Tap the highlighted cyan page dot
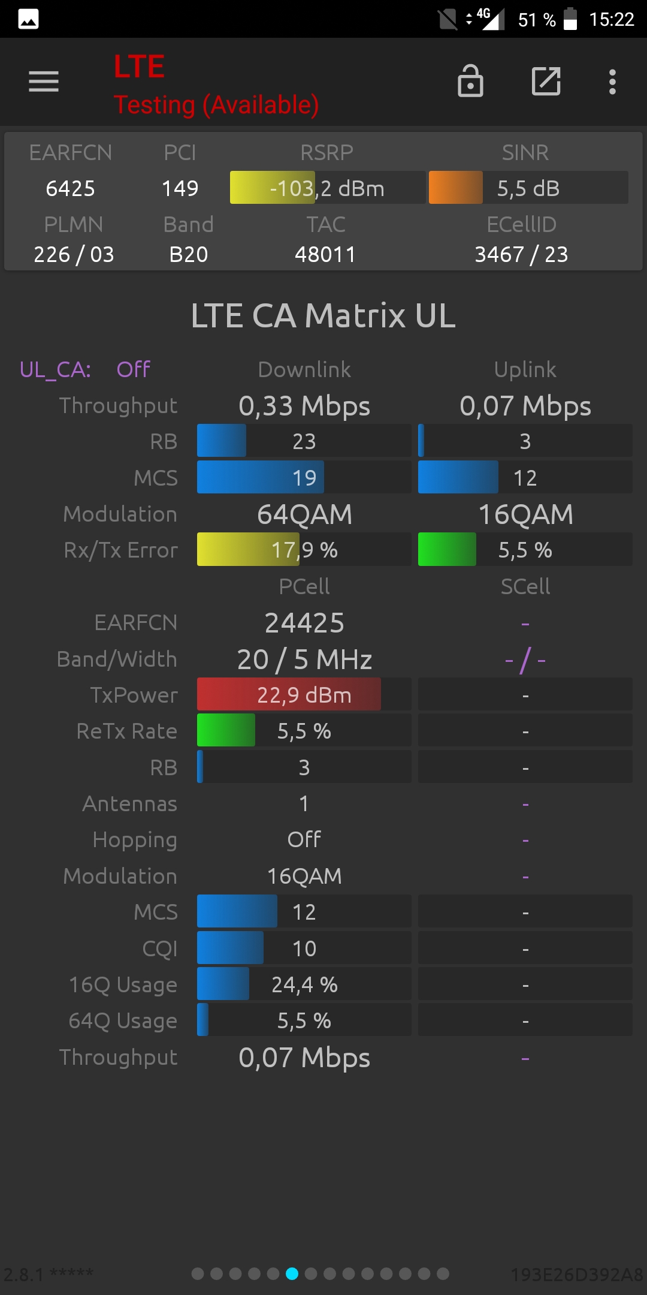This screenshot has width=647, height=1295. tap(292, 1273)
